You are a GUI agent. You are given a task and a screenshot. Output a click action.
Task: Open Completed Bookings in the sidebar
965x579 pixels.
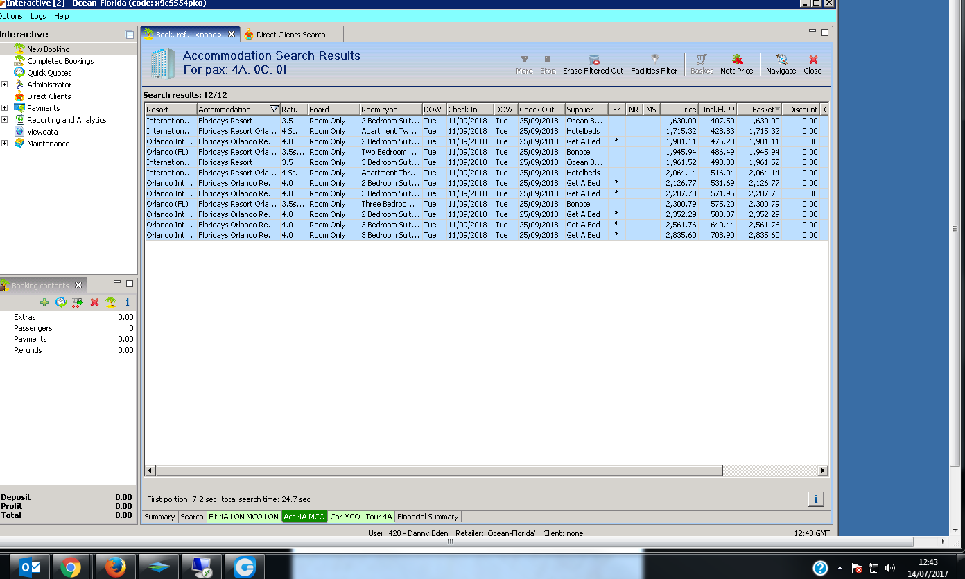(60, 61)
